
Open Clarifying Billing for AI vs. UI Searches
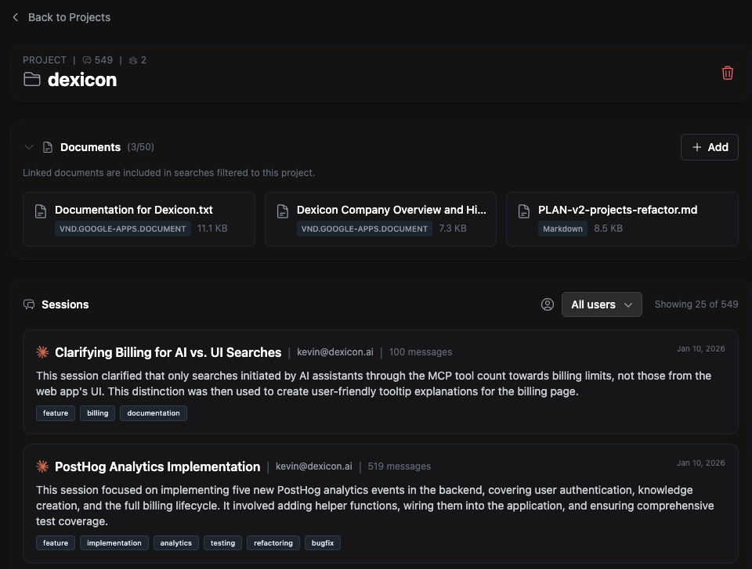coord(168,352)
